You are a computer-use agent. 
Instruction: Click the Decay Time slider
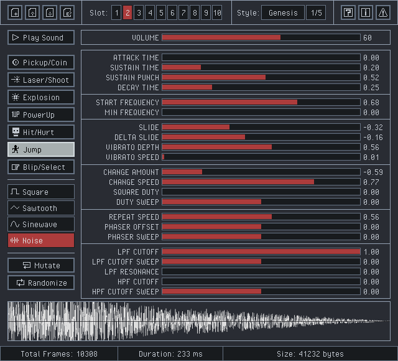pyautogui.click(x=261, y=87)
